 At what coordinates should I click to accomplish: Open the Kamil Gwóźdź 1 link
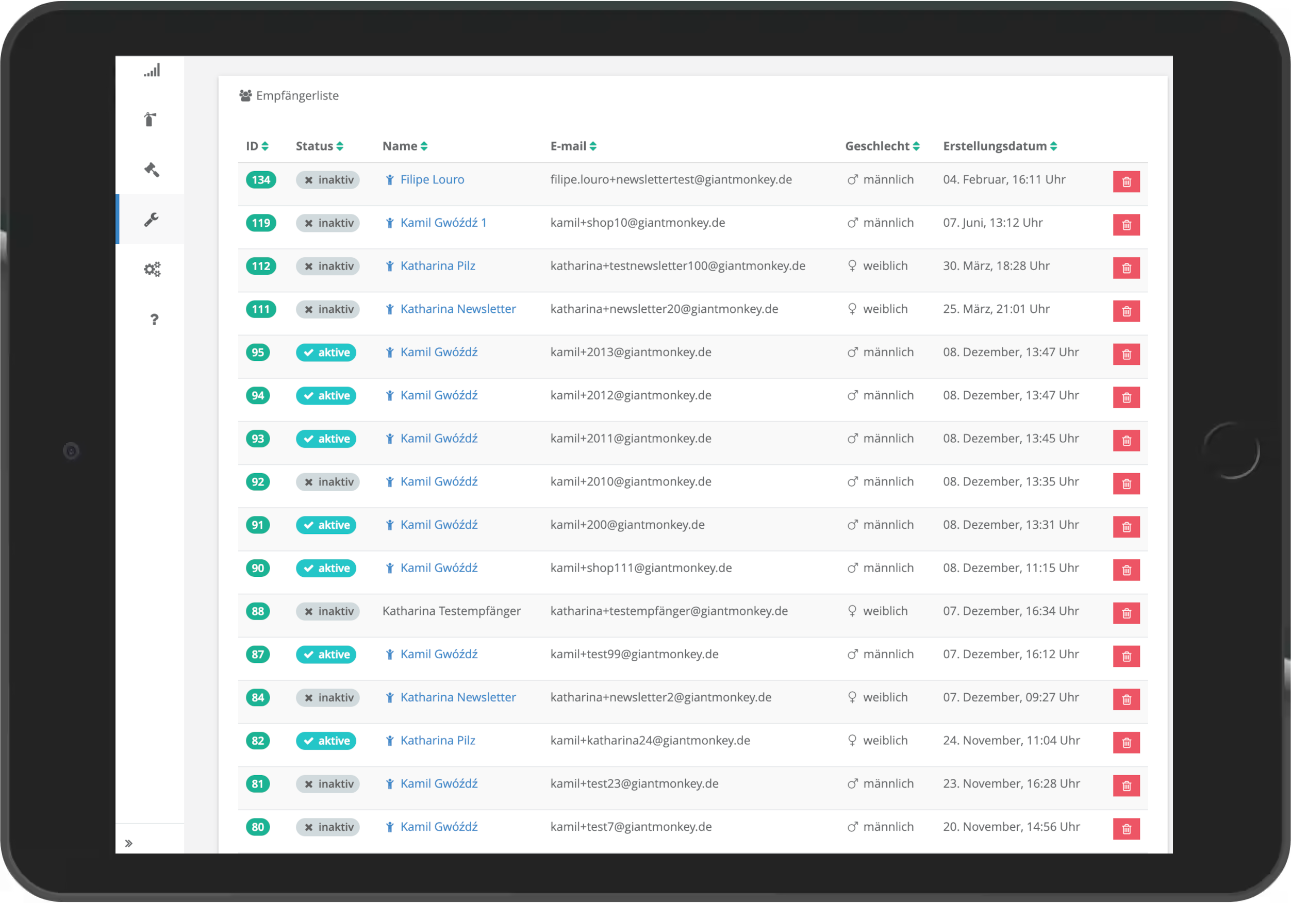pyautogui.click(x=443, y=223)
